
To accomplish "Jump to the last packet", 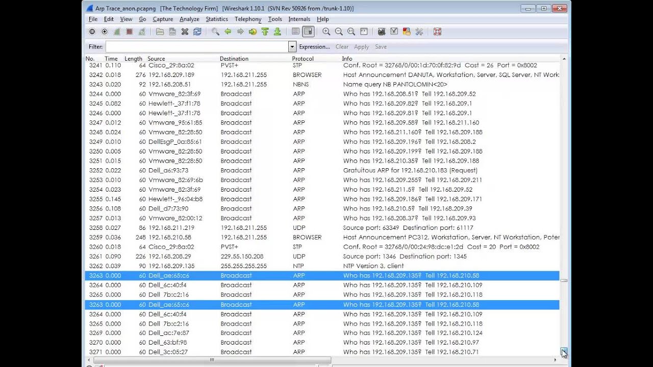I will [277, 32].
